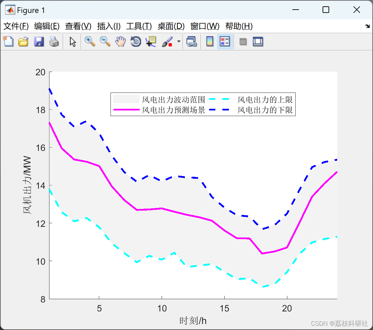Select the Zoom In magnifier tool
The image size is (373, 330).
(90, 42)
